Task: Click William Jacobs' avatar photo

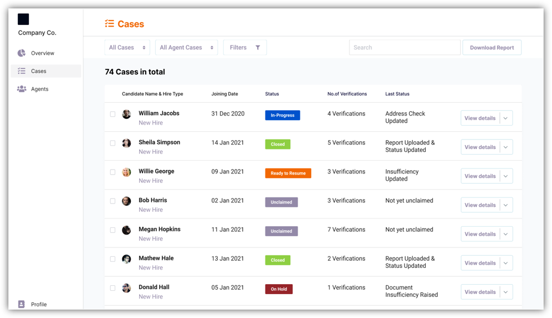Action: [x=126, y=114]
